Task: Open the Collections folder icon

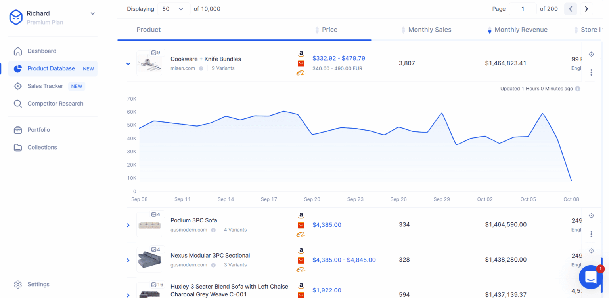Action: click(18, 147)
